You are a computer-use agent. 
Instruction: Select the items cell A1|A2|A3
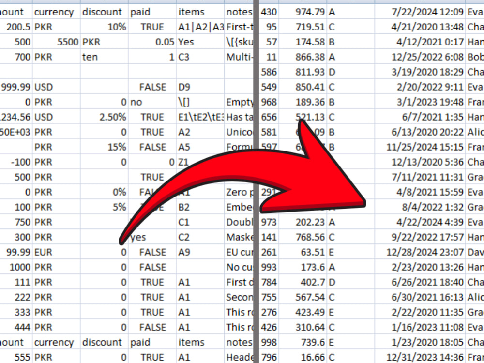coord(200,27)
